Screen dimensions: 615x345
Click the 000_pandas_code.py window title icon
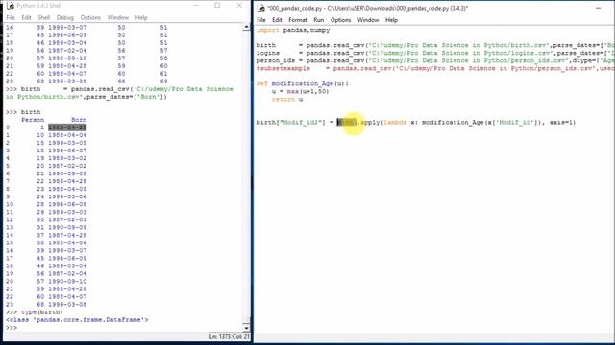click(261, 8)
